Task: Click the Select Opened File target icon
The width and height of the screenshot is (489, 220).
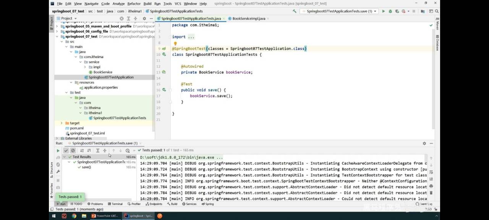Action: pos(121,18)
